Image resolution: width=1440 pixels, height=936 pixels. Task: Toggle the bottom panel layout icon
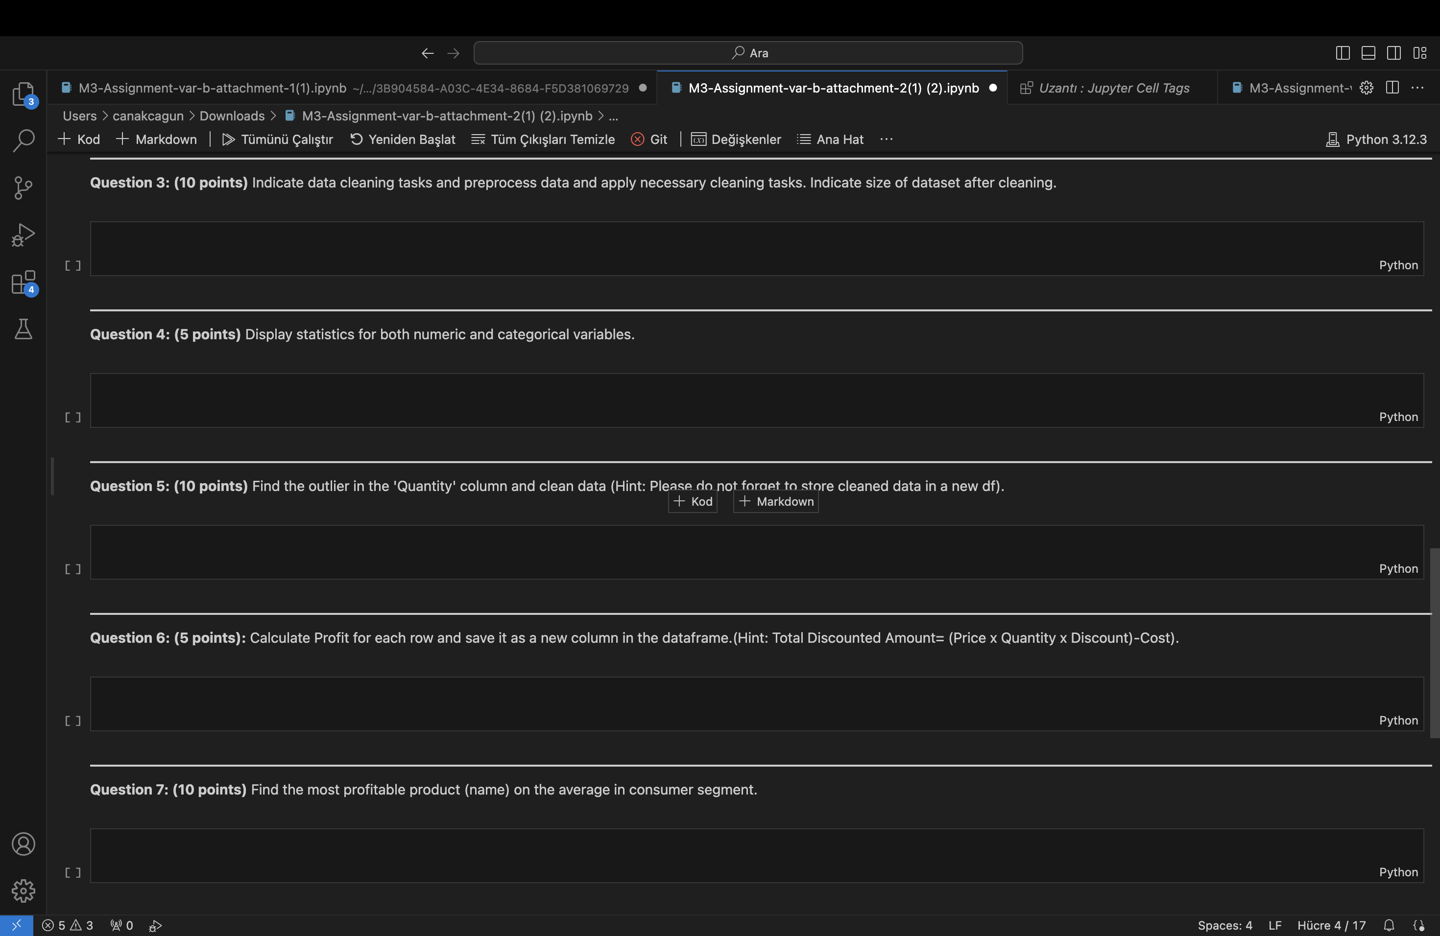(x=1368, y=53)
